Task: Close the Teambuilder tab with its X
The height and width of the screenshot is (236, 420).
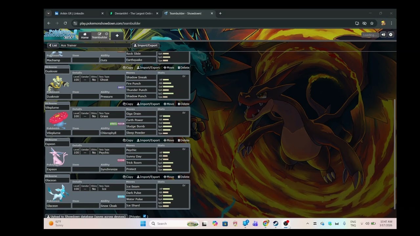Action: click(106, 34)
